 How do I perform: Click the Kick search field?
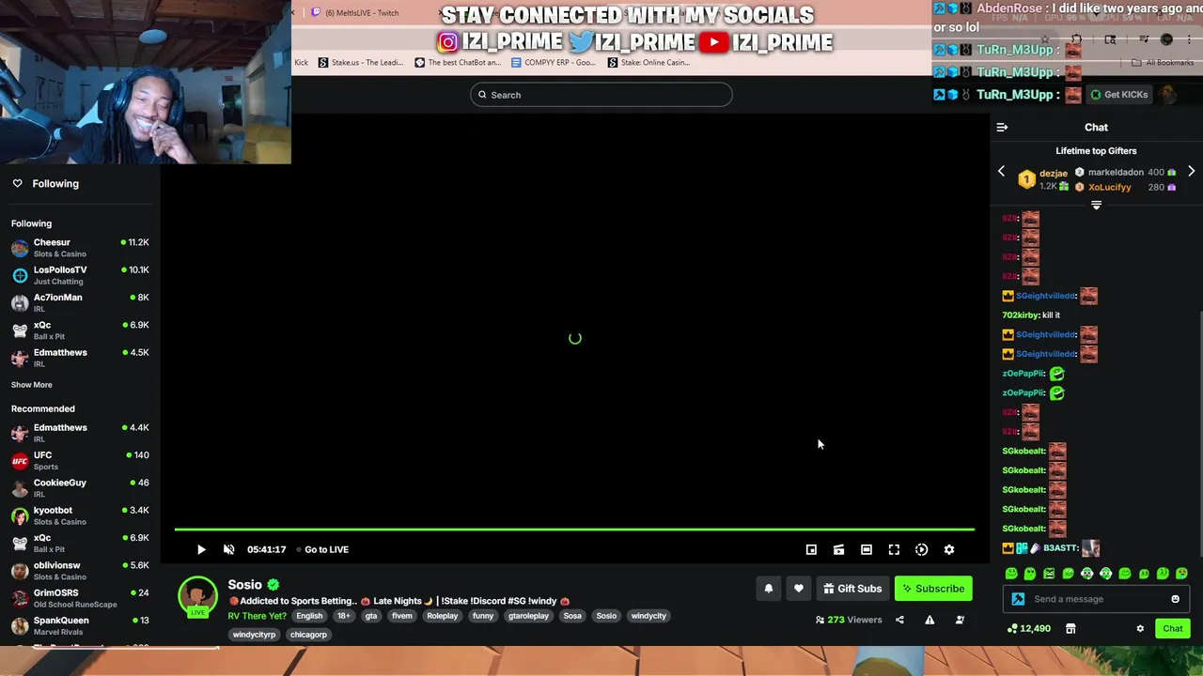[601, 95]
